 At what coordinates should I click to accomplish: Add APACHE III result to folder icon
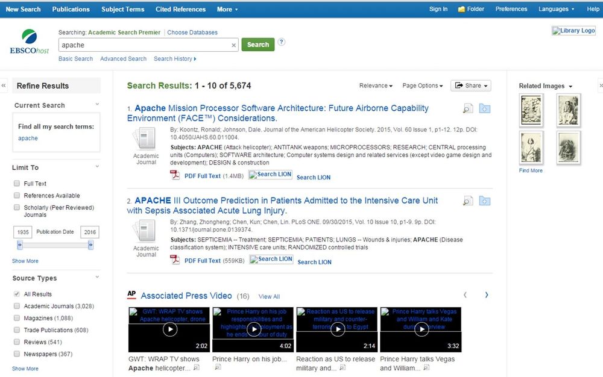[x=485, y=201]
